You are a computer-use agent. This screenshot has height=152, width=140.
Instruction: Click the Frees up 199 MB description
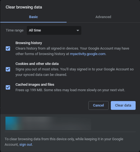click(x=70, y=90)
